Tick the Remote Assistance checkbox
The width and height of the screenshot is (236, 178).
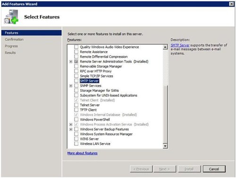76,52
